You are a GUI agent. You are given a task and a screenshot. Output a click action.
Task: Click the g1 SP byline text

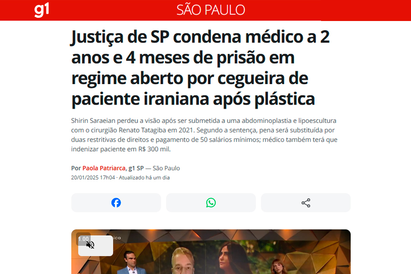(x=136, y=168)
